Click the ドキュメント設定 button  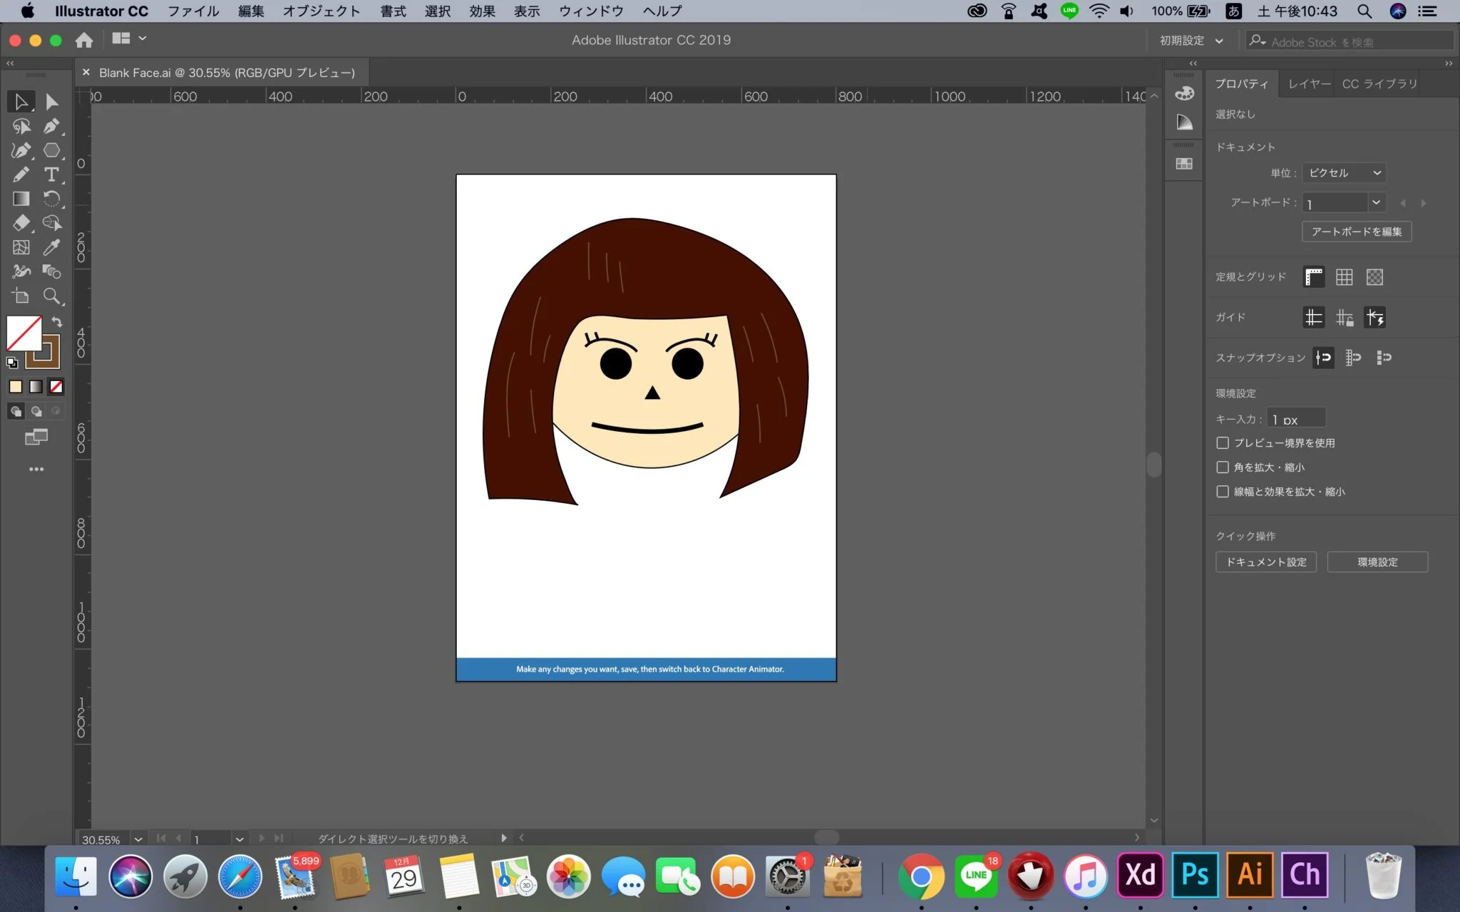tap(1265, 562)
